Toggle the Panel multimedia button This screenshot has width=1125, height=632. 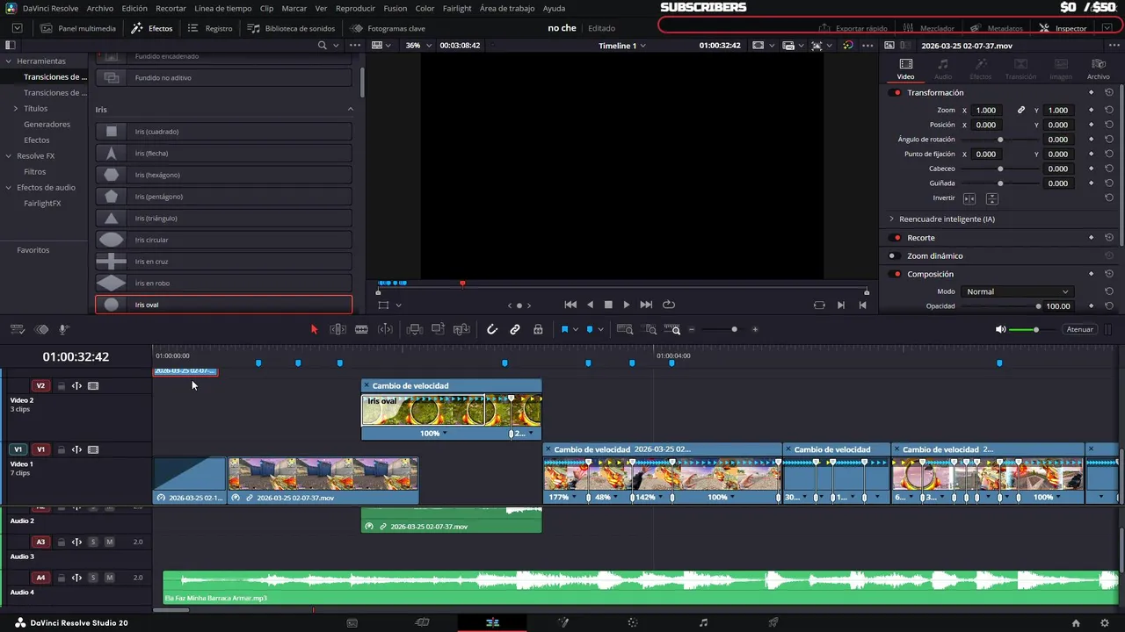pos(78,28)
